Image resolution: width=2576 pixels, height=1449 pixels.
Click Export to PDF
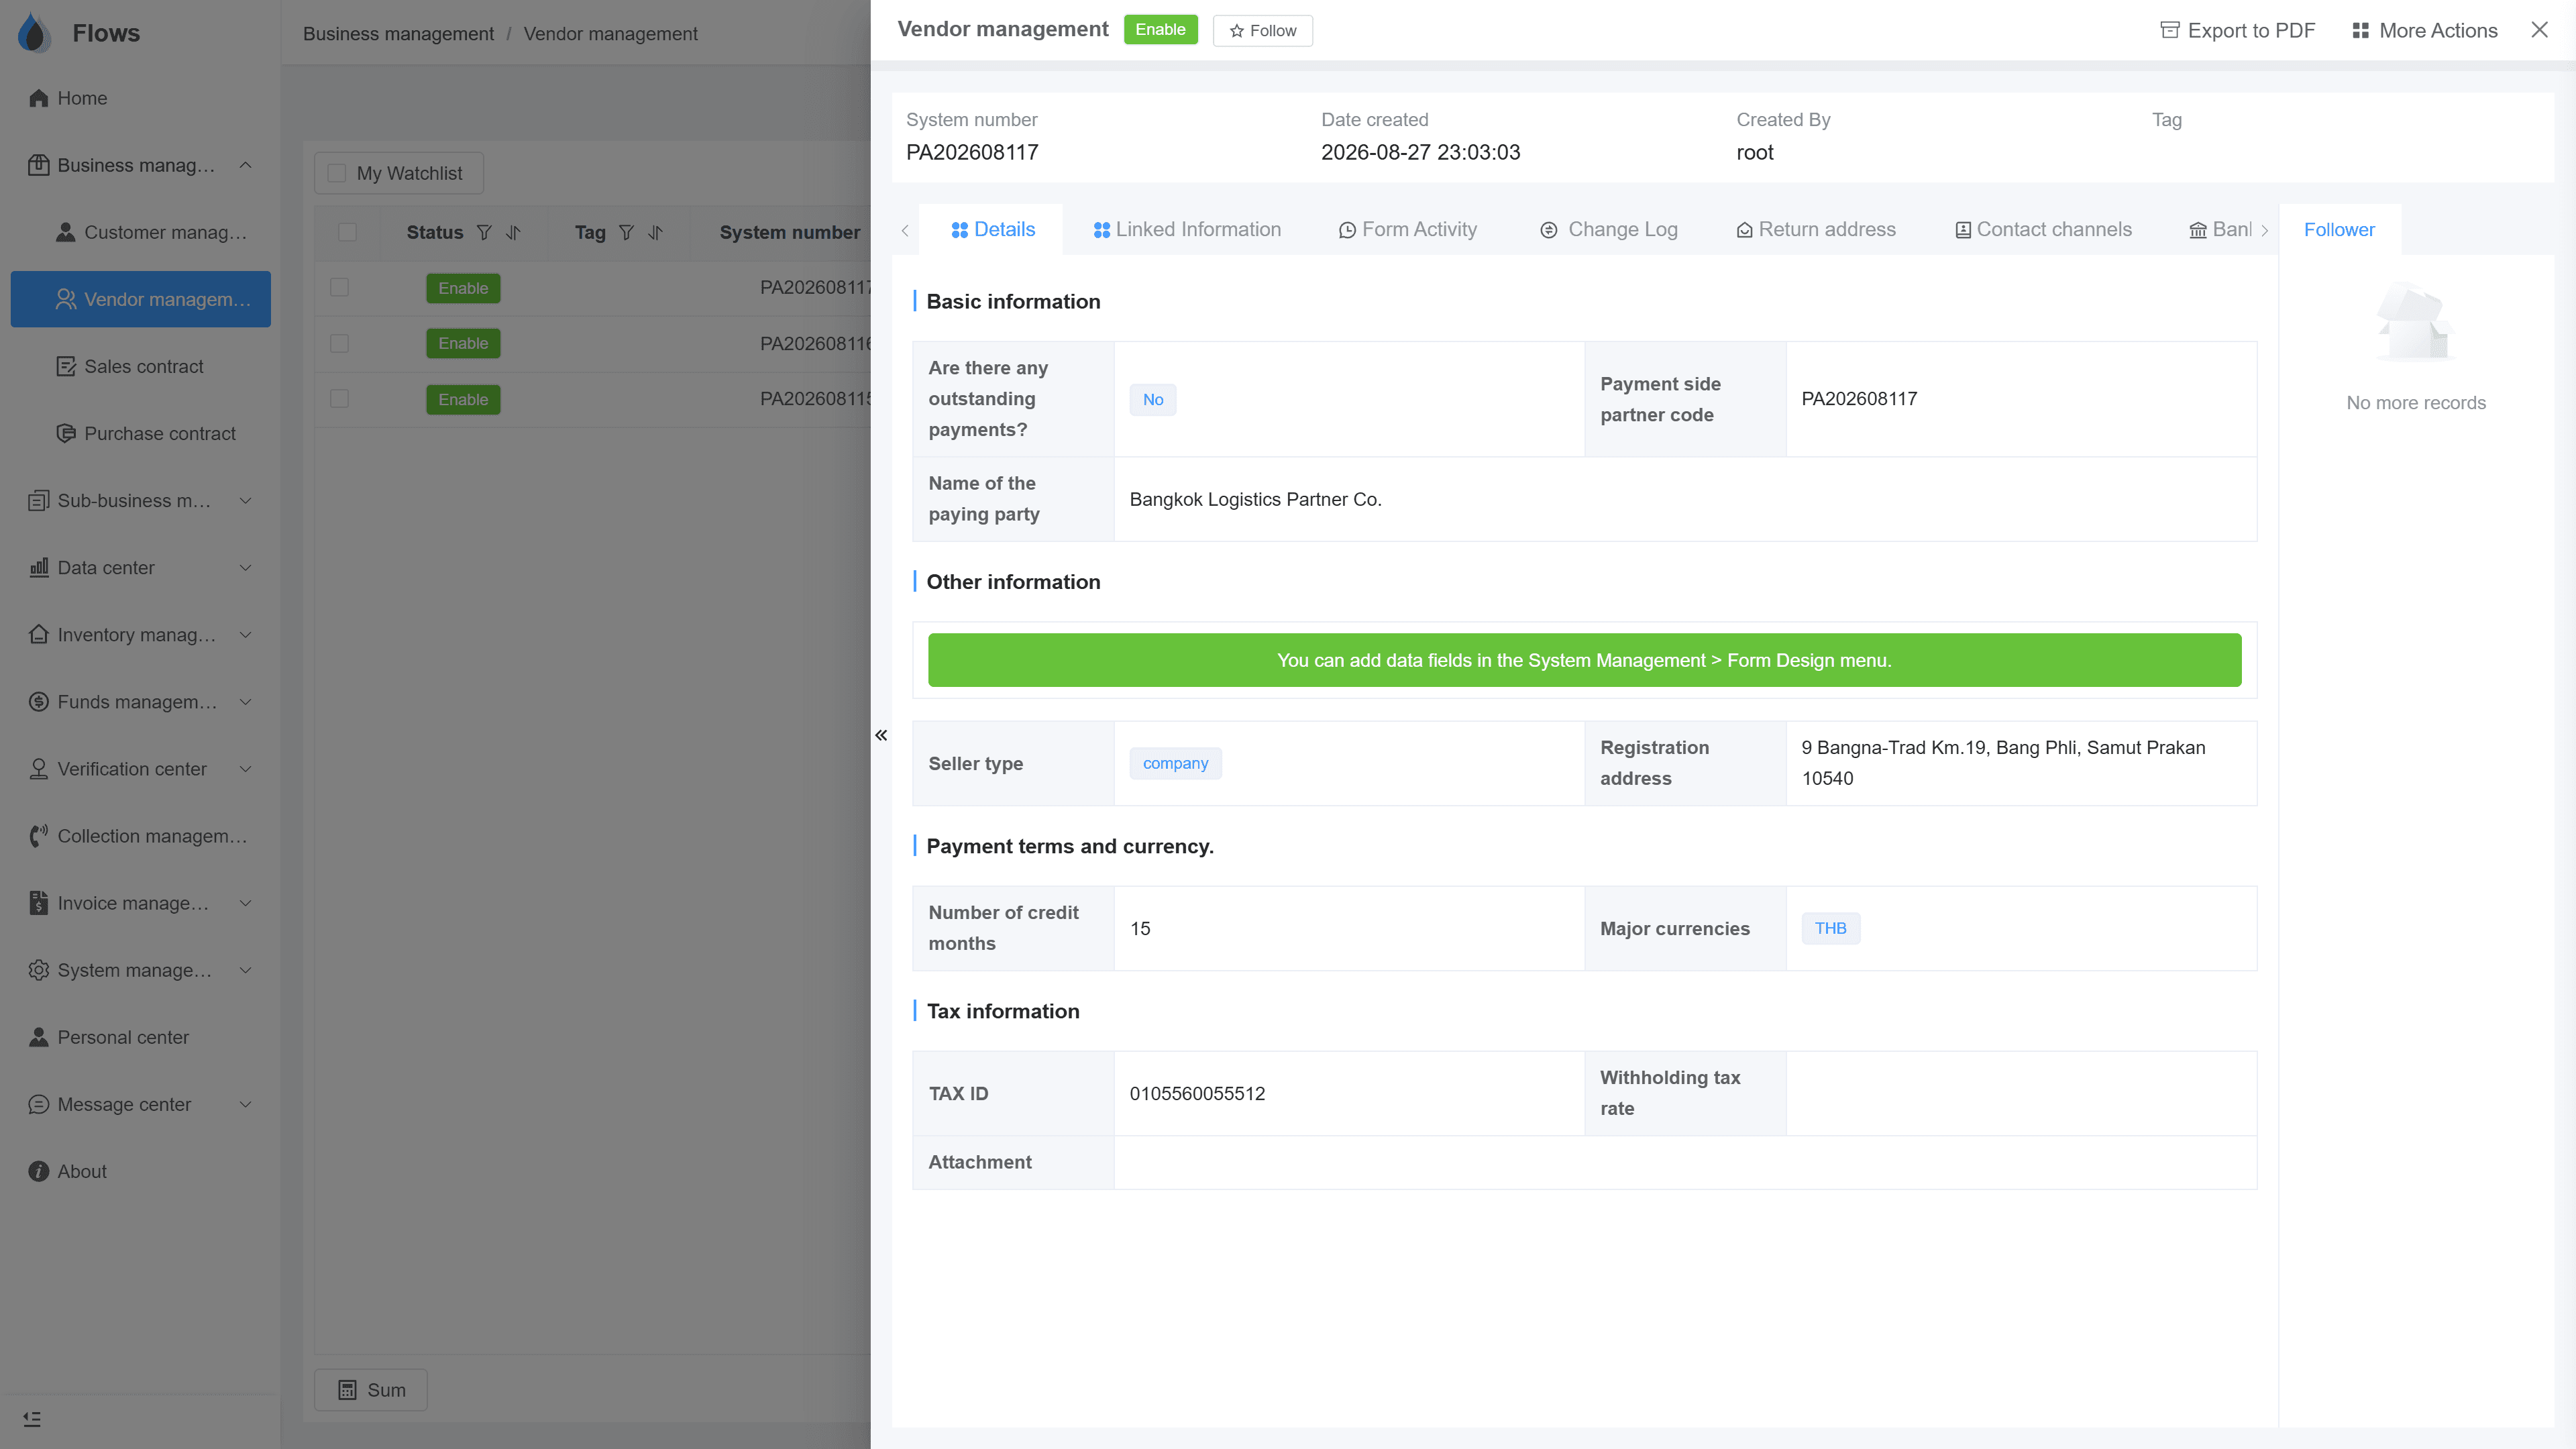(2238, 30)
